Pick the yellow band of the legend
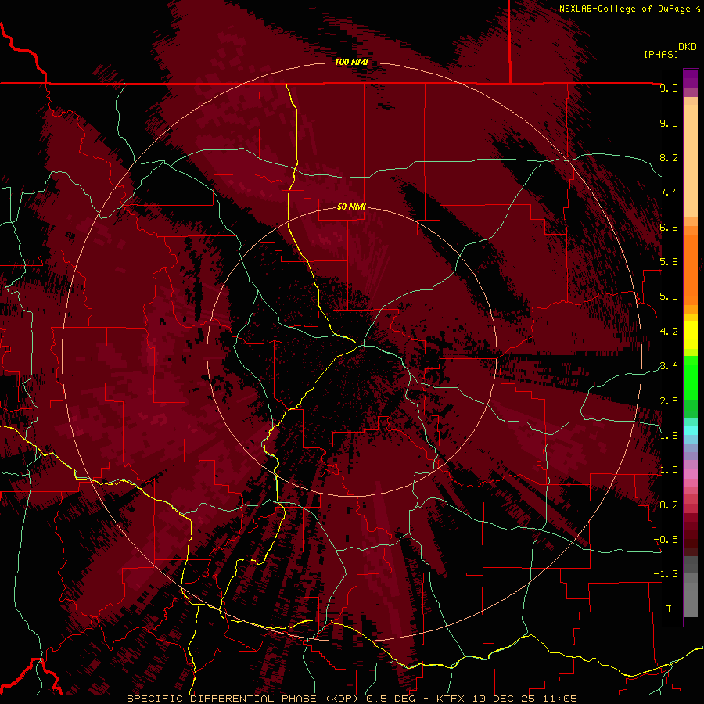This screenshot has height=704, width=704. (x=691, y=335)
